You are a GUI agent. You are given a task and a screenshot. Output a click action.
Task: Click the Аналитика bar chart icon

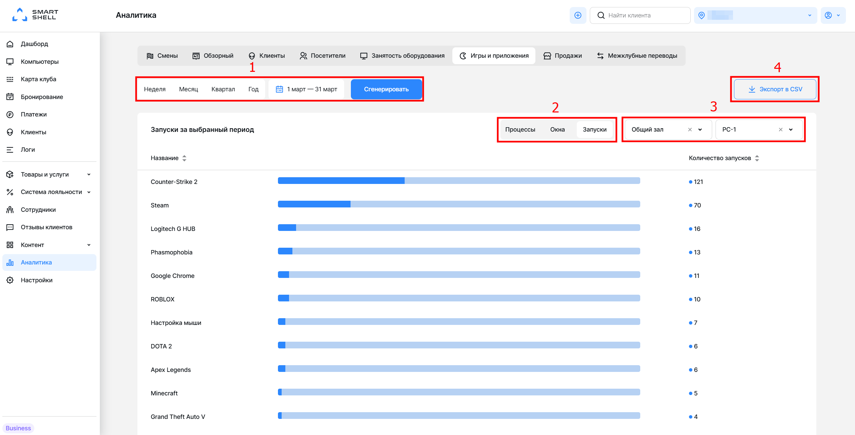10,262
